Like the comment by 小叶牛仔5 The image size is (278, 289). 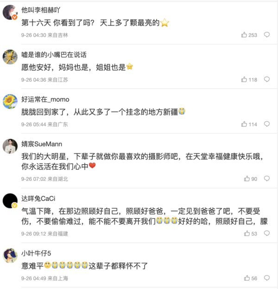click(x=247, y=278)
